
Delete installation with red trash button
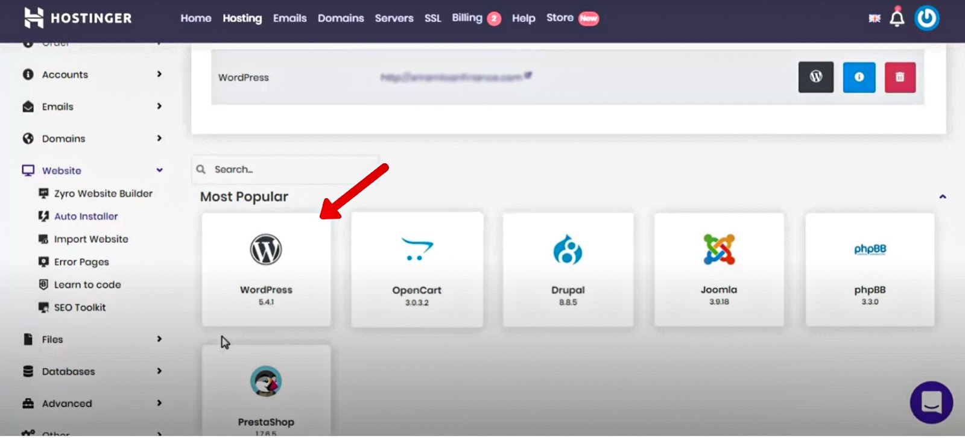click(900, 77)
